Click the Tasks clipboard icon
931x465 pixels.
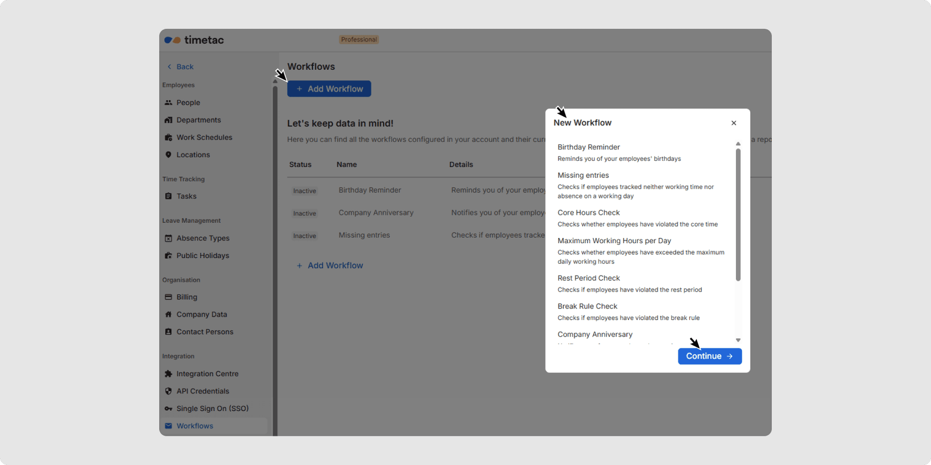click(168, 196)
